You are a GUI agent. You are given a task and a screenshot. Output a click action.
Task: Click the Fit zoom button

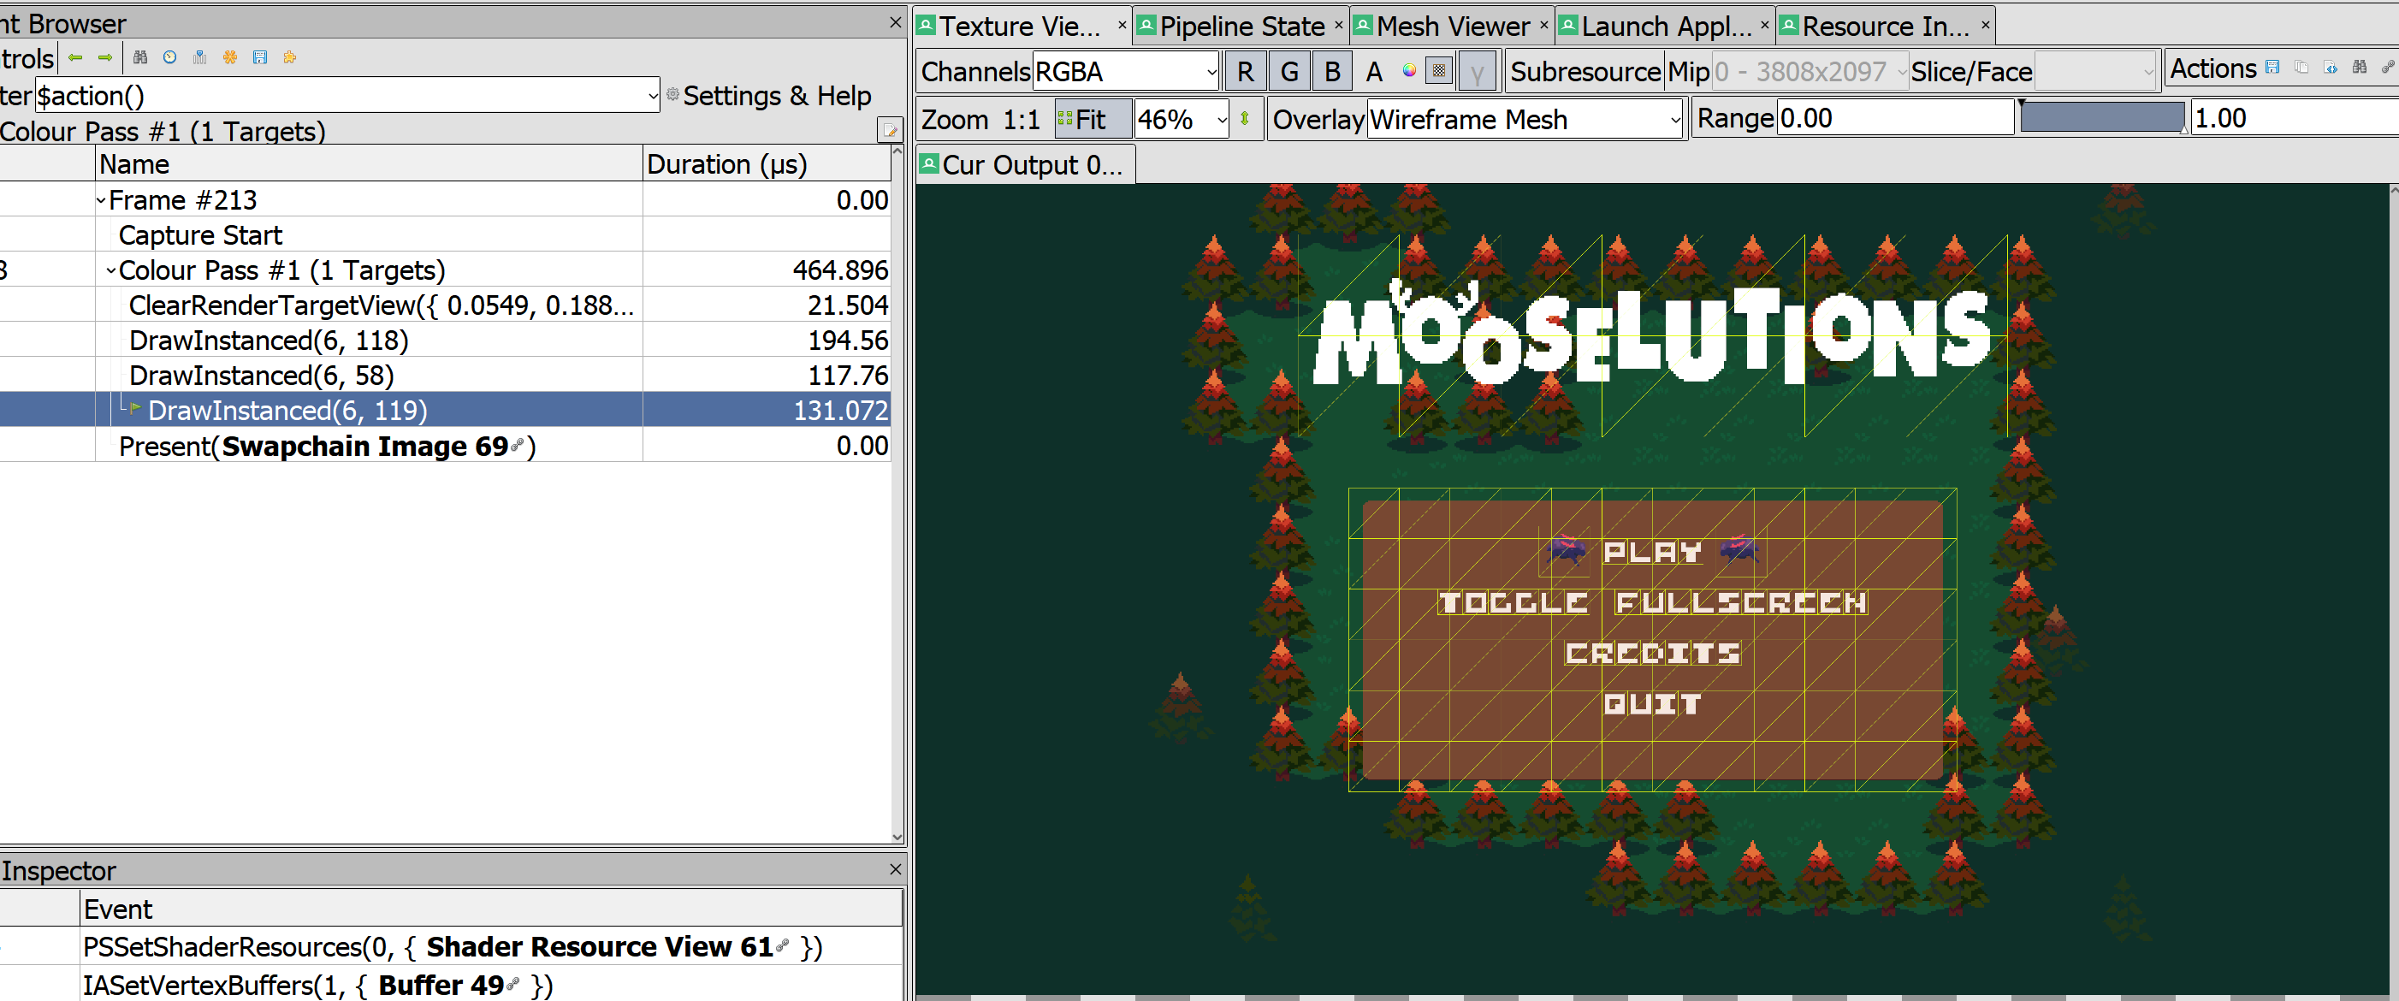[1092, 119]
